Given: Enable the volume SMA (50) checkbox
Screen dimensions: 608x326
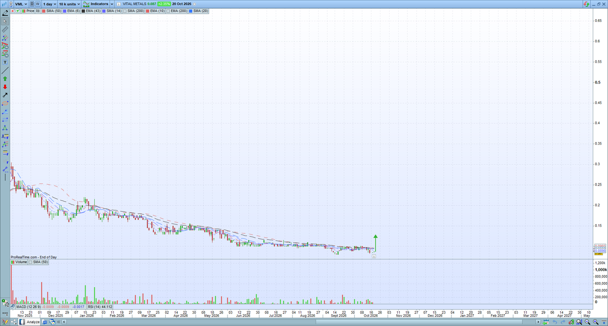Looking at the screenshot, I should 29,262.
